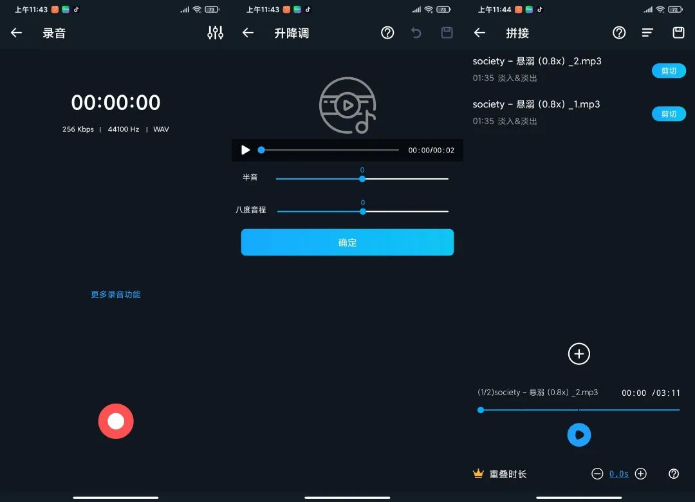Save on the 升降调 screen

(x=447, y=33)
